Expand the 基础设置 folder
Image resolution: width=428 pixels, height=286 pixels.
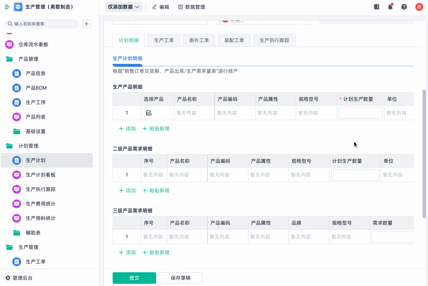tap(35, 131)
